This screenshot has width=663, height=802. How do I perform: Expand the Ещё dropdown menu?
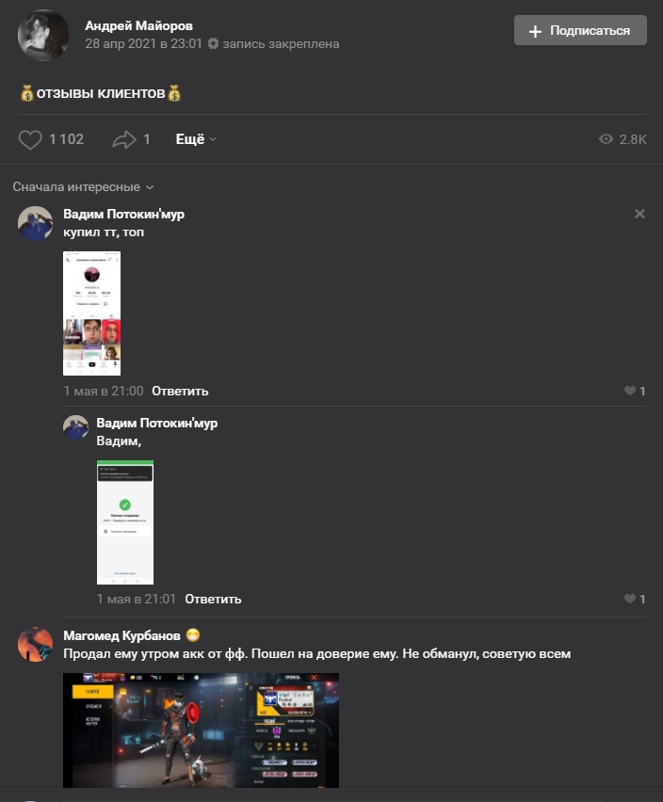(196, 139)
